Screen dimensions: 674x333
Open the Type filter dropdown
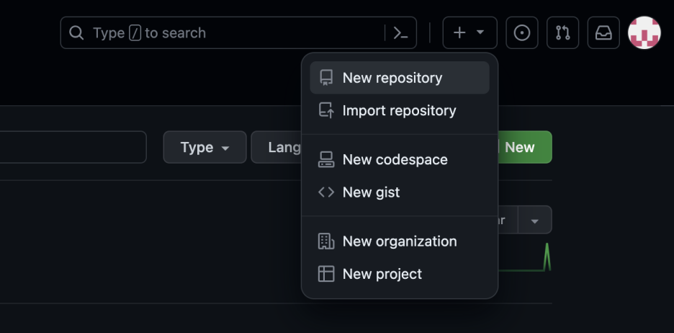pyautogui.click(x=205, y=147)
